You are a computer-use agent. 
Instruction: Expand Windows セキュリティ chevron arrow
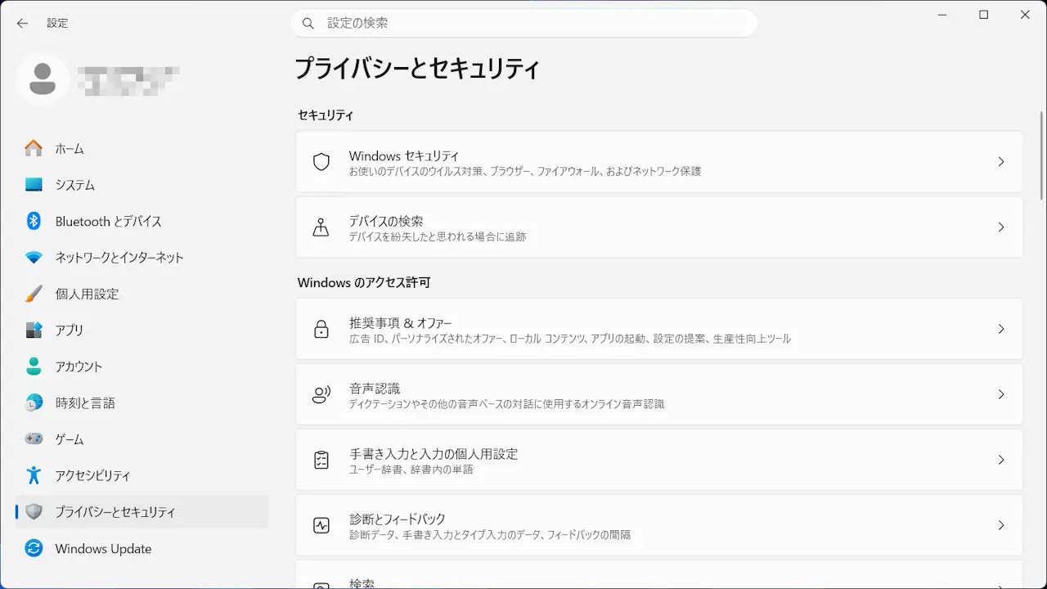pos(1000,162)
